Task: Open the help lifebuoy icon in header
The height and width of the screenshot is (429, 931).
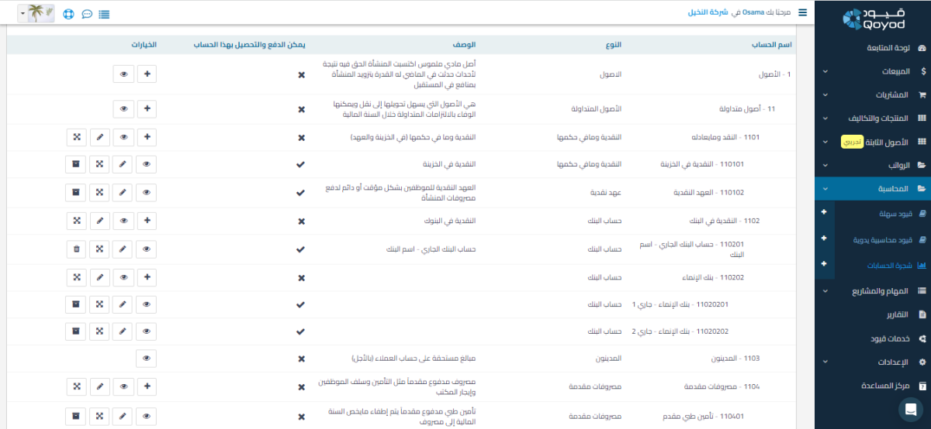Action: pos(68,14)
